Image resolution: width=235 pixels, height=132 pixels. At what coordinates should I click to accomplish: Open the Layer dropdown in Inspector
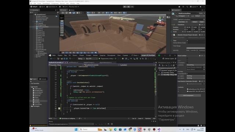point(200,16)
